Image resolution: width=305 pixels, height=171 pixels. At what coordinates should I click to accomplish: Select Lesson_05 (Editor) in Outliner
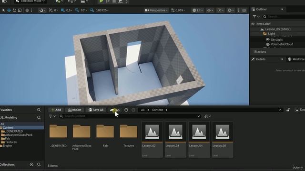point(278,29)
